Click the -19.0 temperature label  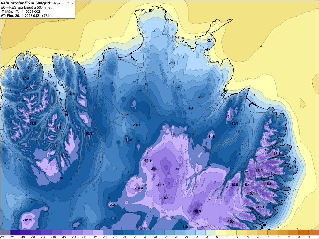pyautogui.click(x=154, y=169)
